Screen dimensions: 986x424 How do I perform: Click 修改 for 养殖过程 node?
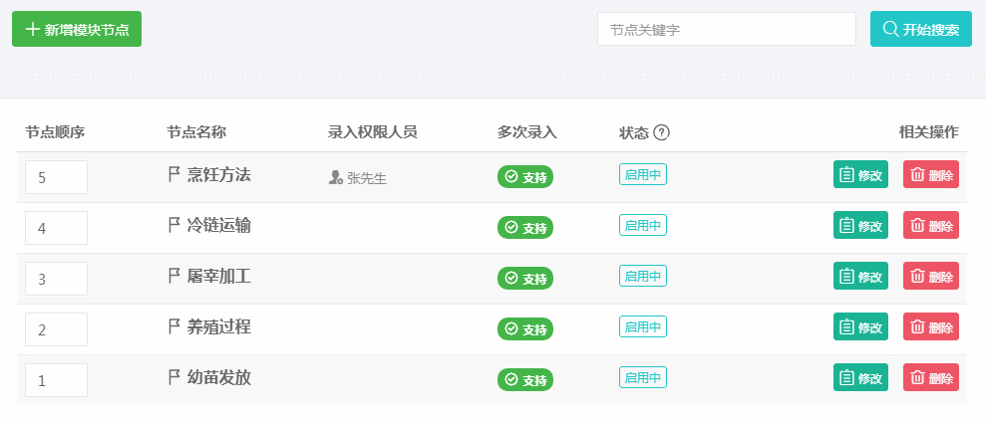(860, 326)
